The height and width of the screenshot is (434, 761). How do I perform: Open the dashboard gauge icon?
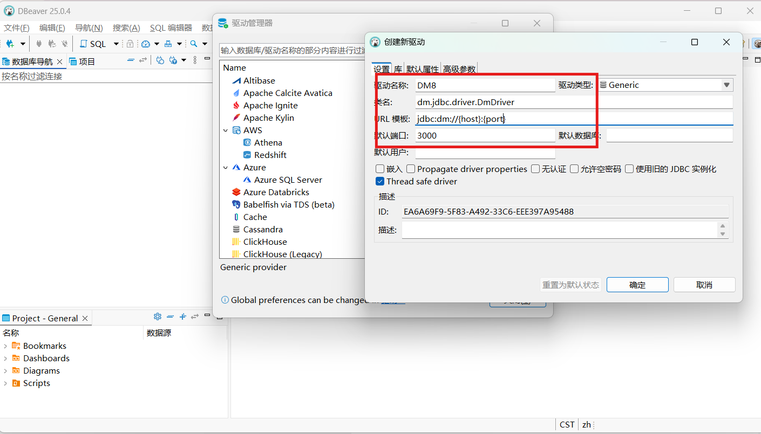[145, 44]
